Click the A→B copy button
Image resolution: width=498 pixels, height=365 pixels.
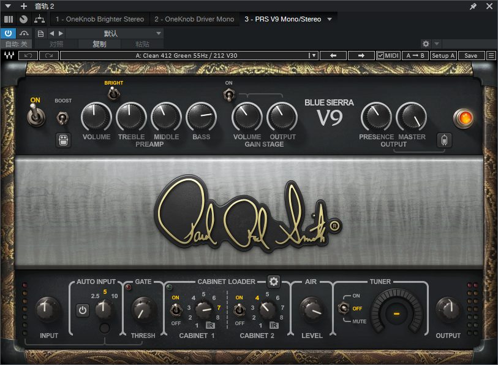415,56
